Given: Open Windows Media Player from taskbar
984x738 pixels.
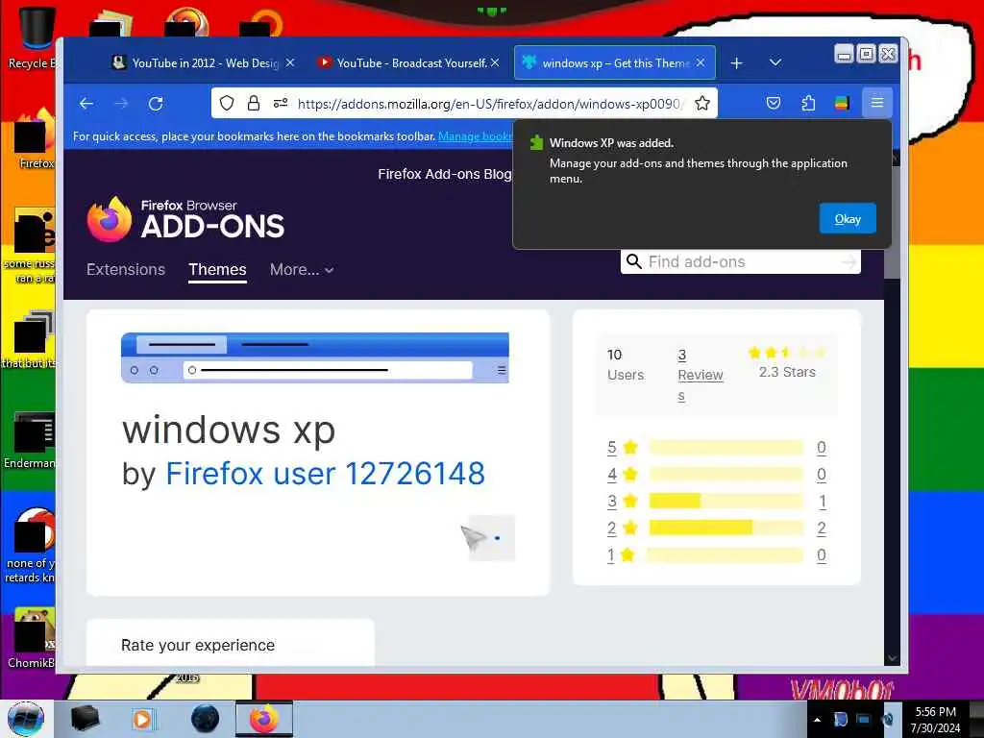Looking at the screenshot, I should coord(142,719).
